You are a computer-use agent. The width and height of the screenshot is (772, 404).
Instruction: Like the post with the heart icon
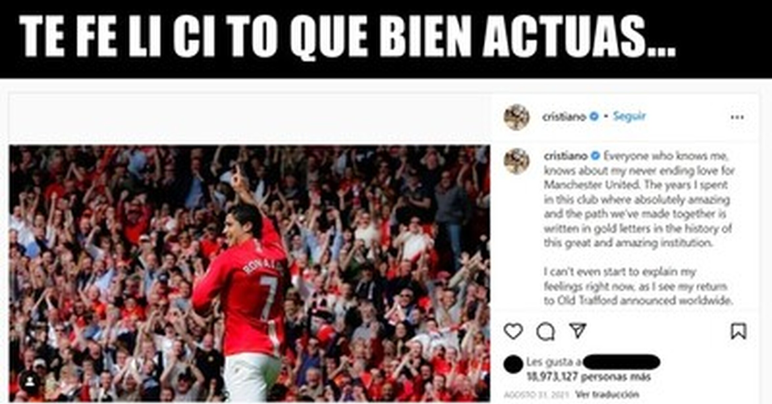click(513, 331)
